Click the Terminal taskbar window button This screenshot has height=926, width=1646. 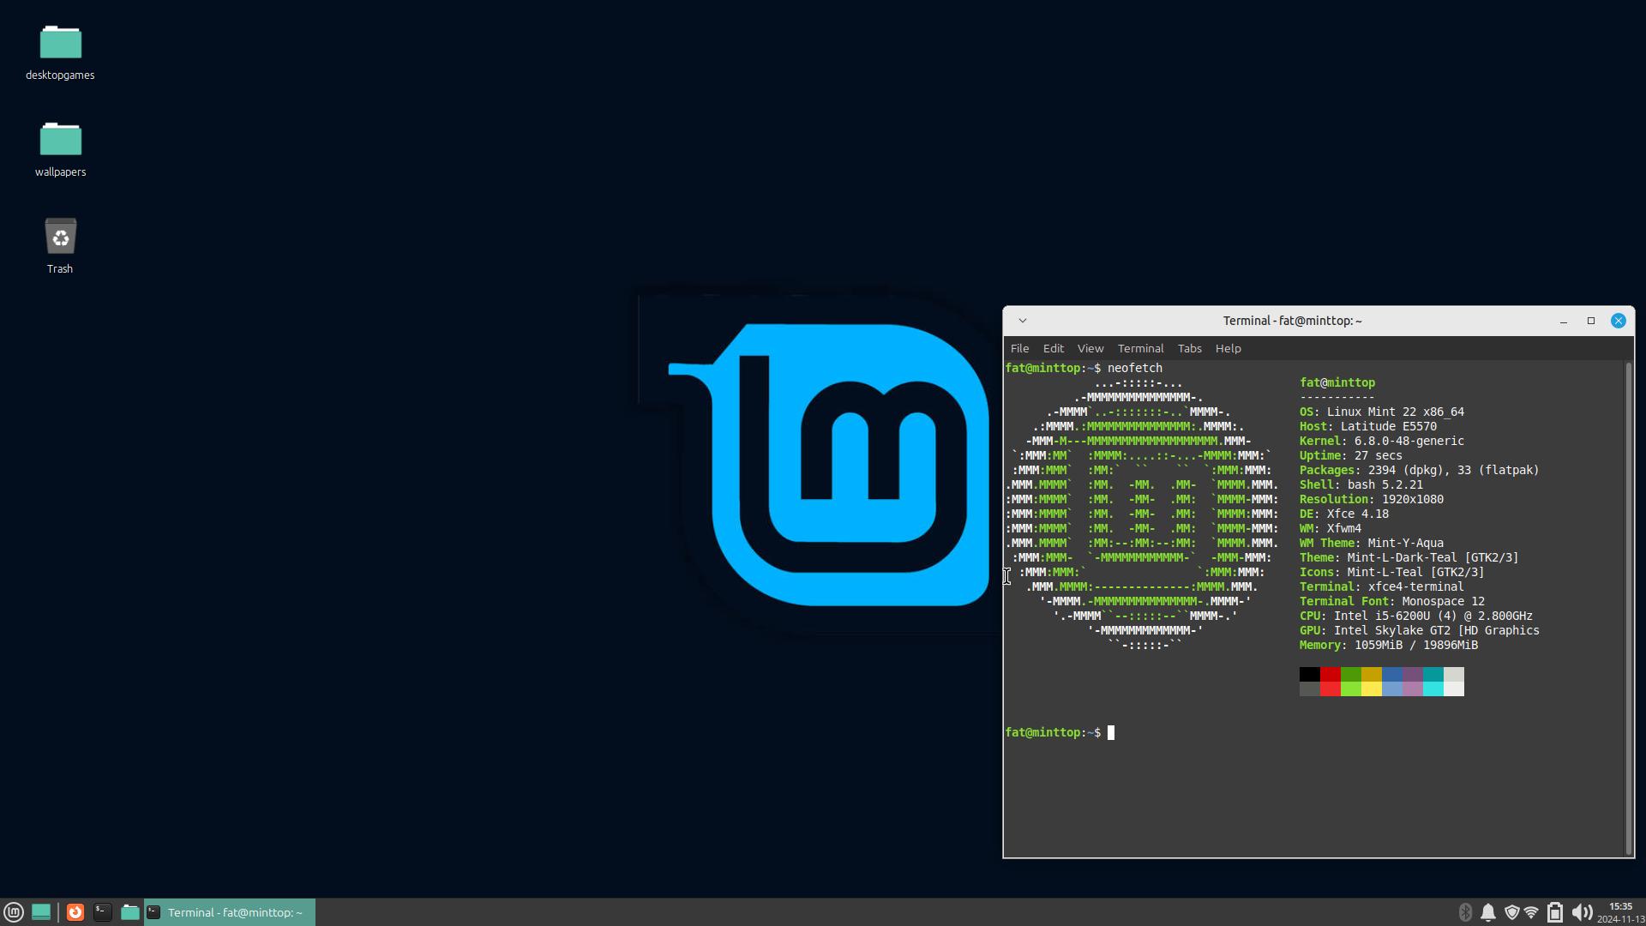click(x=230, y=912)
